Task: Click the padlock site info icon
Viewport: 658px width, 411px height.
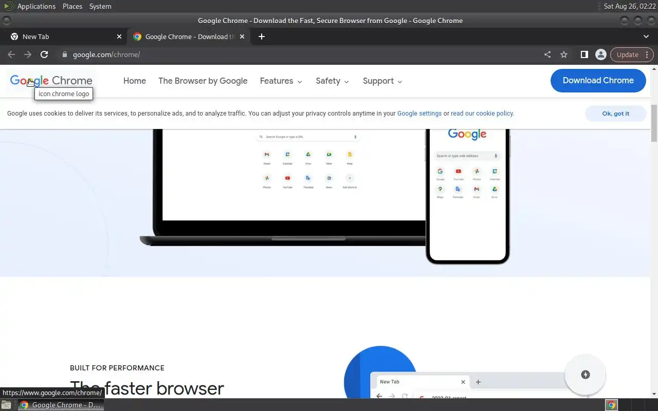Action: point(64,54)
